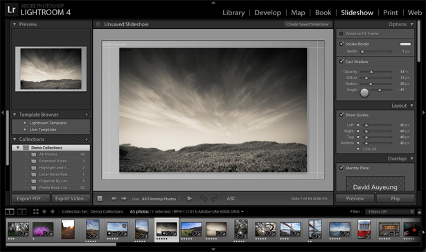
Task: Hide left panel with edge arrow
Action: (3, 113)
